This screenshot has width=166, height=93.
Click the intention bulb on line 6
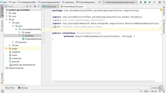coord(54,27)
